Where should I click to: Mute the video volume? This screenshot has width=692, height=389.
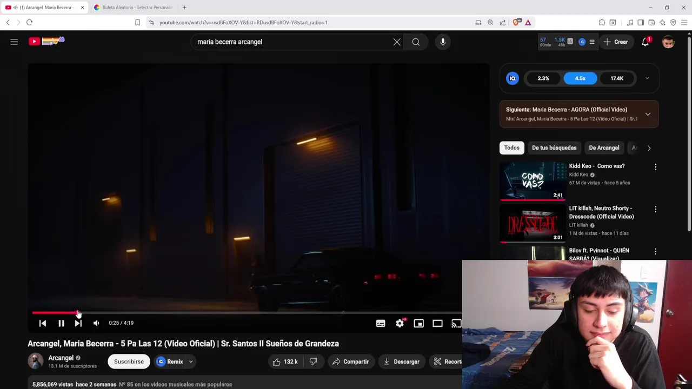coord(96,323)
